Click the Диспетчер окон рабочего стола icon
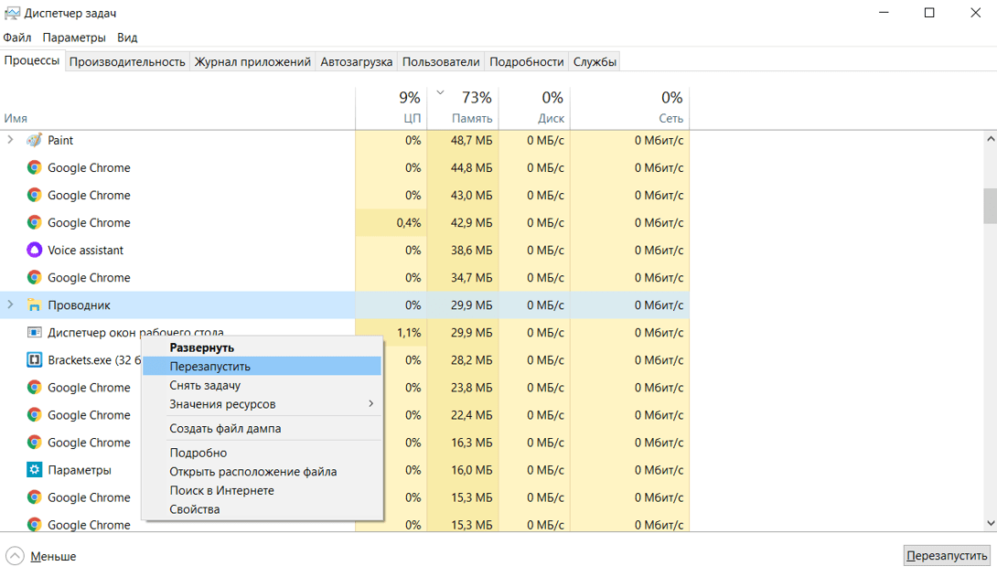Viewport: 997px width, 577px height. coord(34,332)
